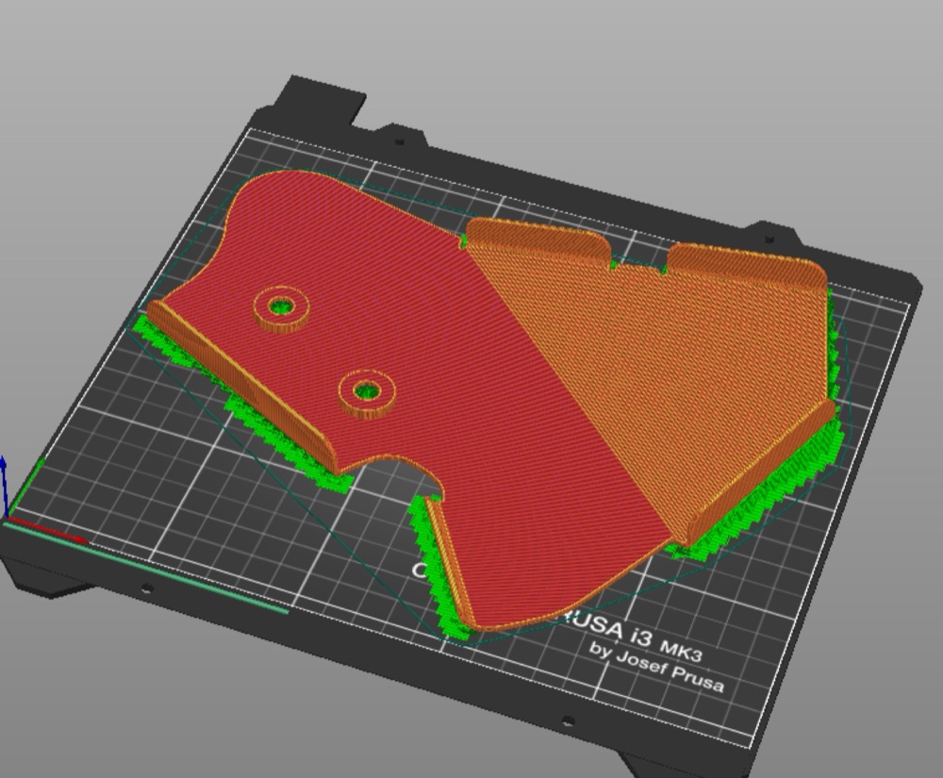
Task: Click green support under the lower right wall
Action: point(764,493)
